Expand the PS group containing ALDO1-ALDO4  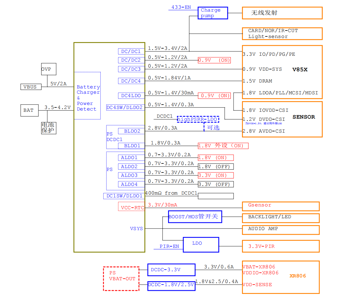[109, 169]
